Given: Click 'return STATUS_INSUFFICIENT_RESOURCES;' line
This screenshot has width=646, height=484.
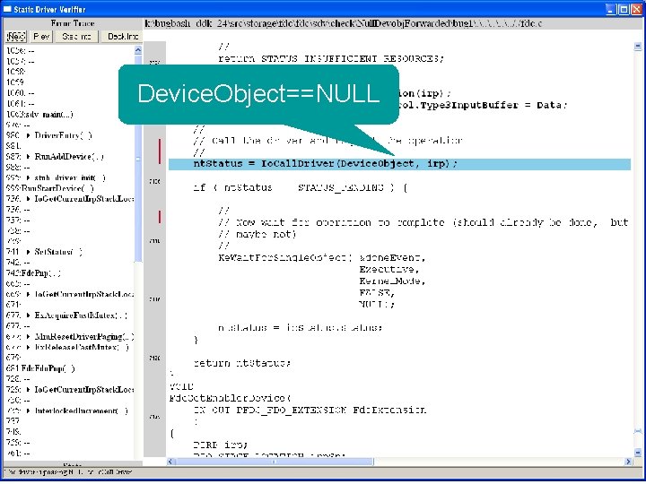Looking at the screenshot, I should click(331, 59).
